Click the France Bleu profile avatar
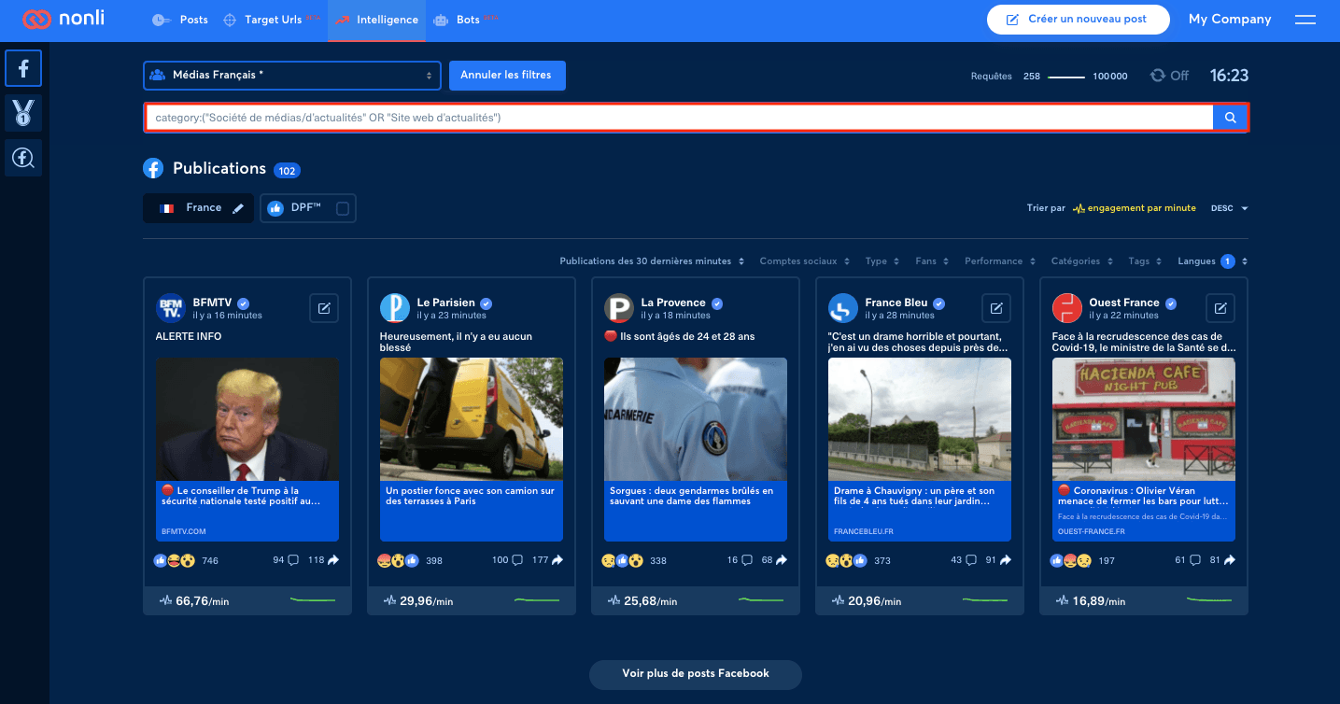The width and height of the screenshot is (1340, 704). pos(843,308)
